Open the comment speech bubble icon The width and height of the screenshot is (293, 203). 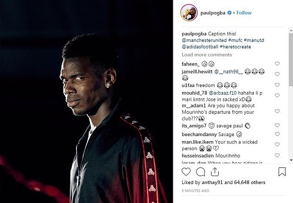pyautogui.click(x=200, y=172)
